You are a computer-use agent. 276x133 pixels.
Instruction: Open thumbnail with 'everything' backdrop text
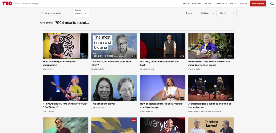pos(163,125)
